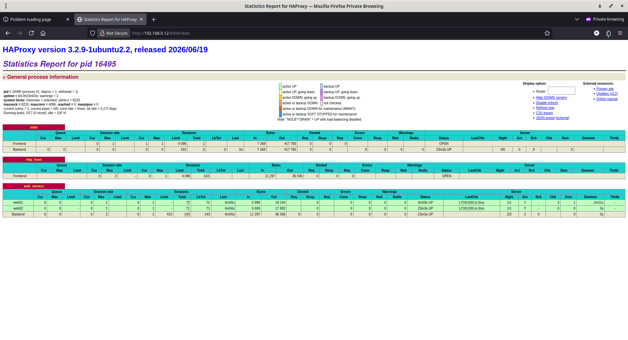Select the web02 server row name
Screen dimensions: 628x340
(x=18, y=208)
